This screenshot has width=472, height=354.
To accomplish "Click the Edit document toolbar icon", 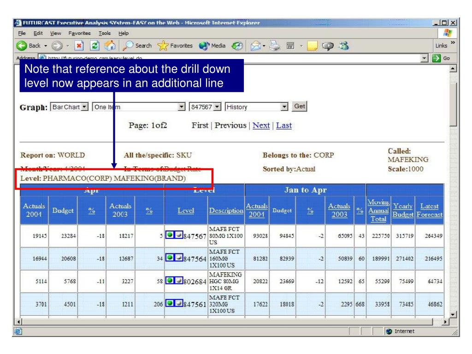I will tap(290, 46).
